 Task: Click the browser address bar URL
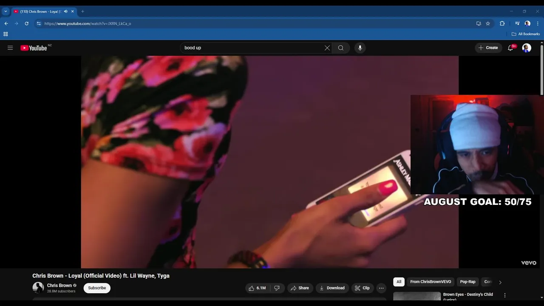tap(88, 24)
